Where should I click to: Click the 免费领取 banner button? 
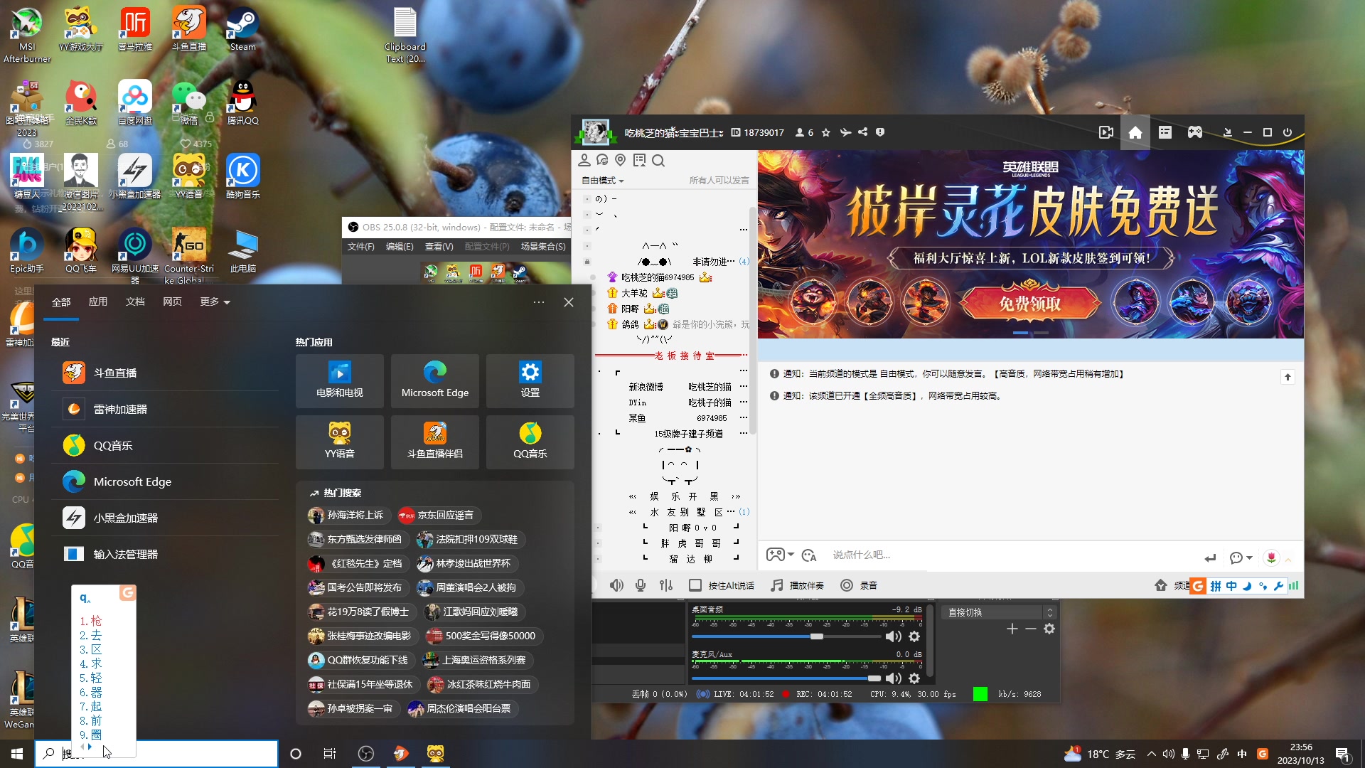(1029, 304)
